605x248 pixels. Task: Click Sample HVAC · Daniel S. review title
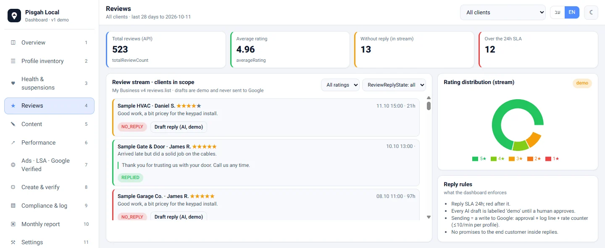point(146,106)
